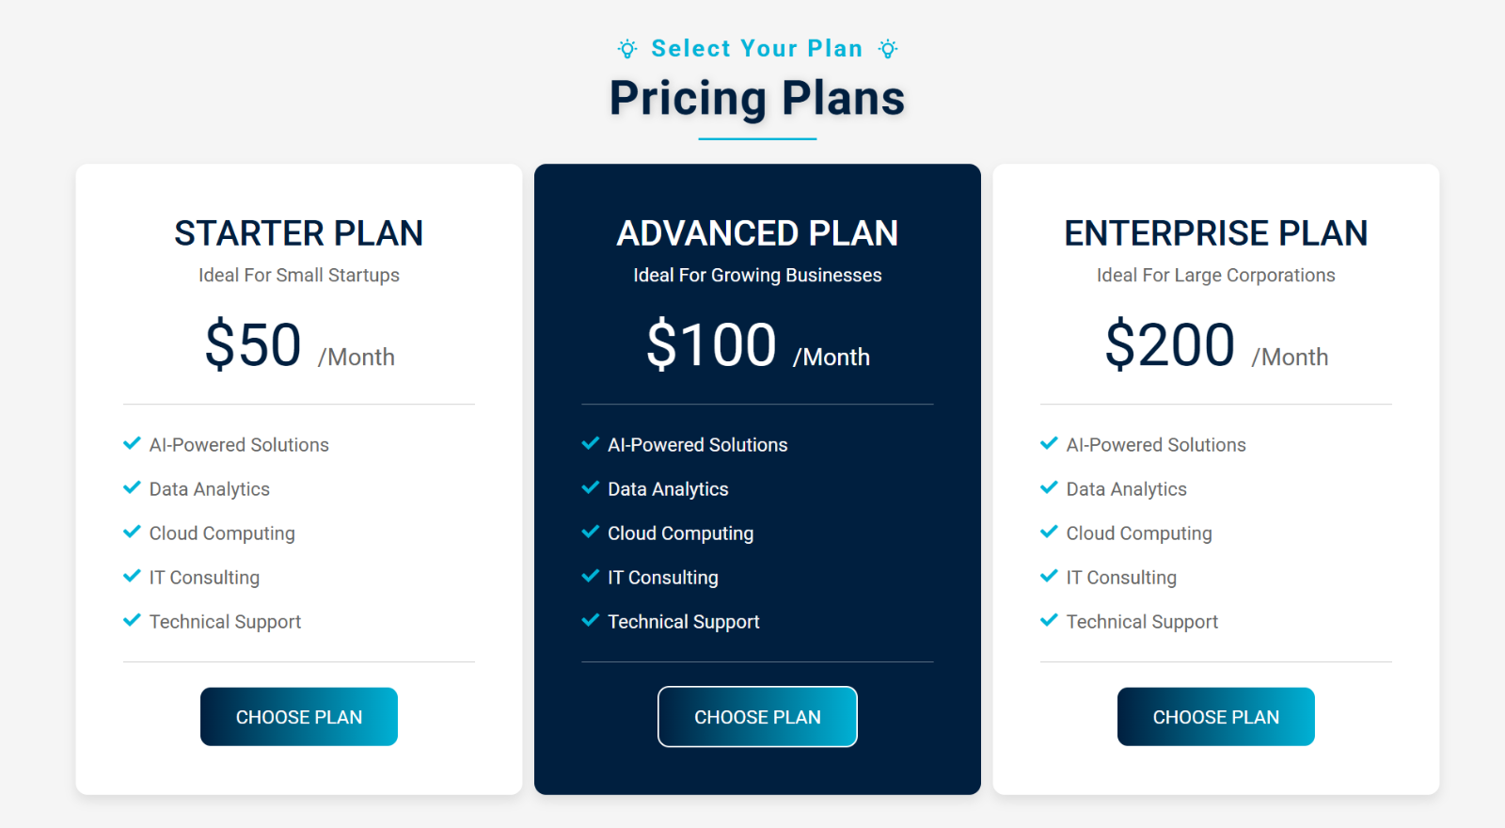Click the Pricing Plans heading
The width and height of the screenshot is (1505, 828).
757,99
